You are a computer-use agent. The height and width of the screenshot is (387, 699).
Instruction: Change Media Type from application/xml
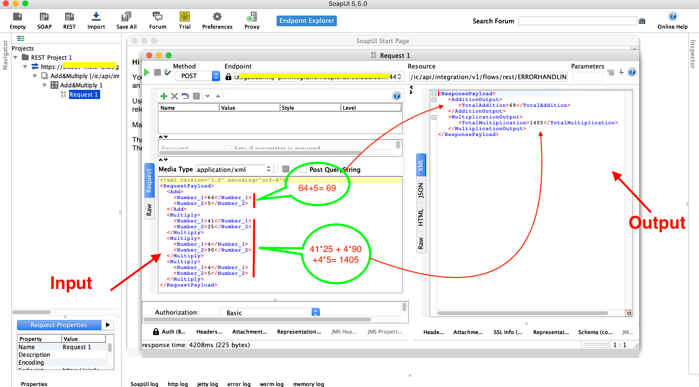pyautogui.click(x=268, y=169)
